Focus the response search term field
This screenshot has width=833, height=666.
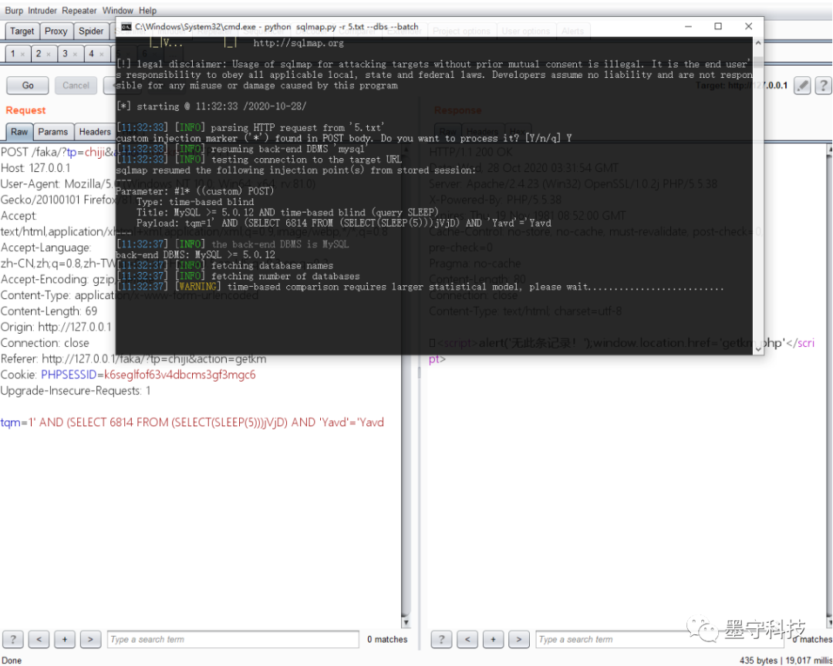659,639
